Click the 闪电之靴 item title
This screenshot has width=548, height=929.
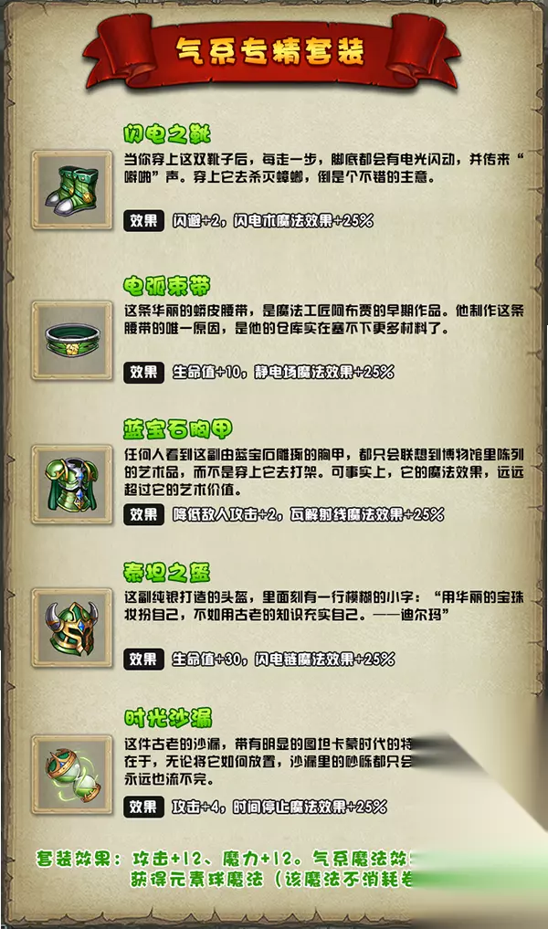[166, 134]
